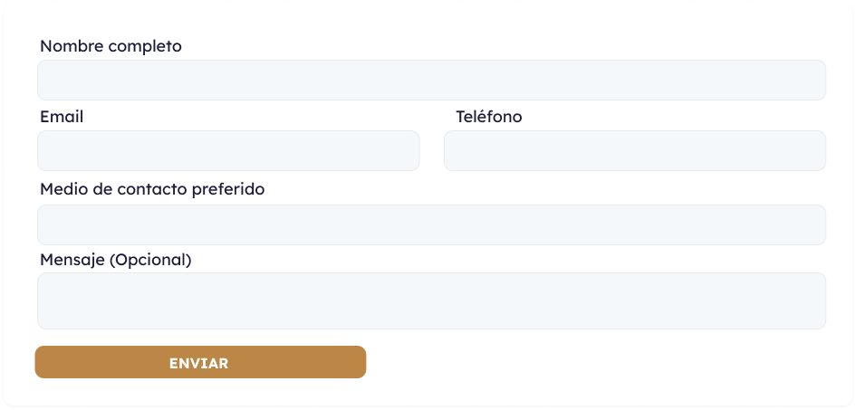The image size is (856, 410).
Task: Click the "Teléfono" field label
Action: 488,117
